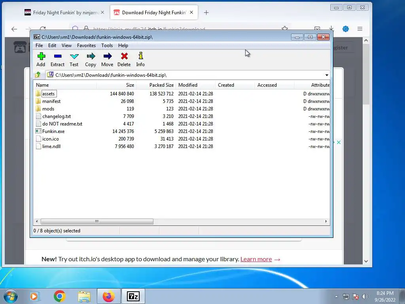Select the changelog.txt file icon
Screen dimensions: 405x304
pos(38,116)
